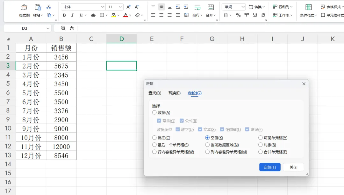Click the Cut scissors icon
This screenshot has width=344, height=195.
pos(48,7)
